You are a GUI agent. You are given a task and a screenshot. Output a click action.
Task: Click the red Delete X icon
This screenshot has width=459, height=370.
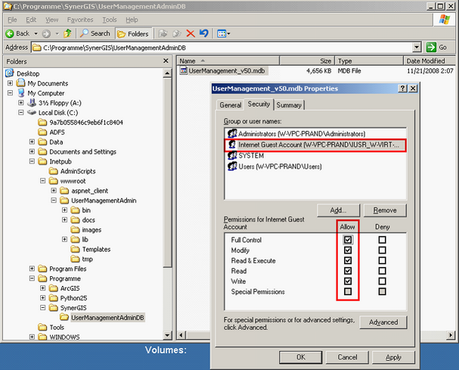pyautogui.click(x=191, y=33)
